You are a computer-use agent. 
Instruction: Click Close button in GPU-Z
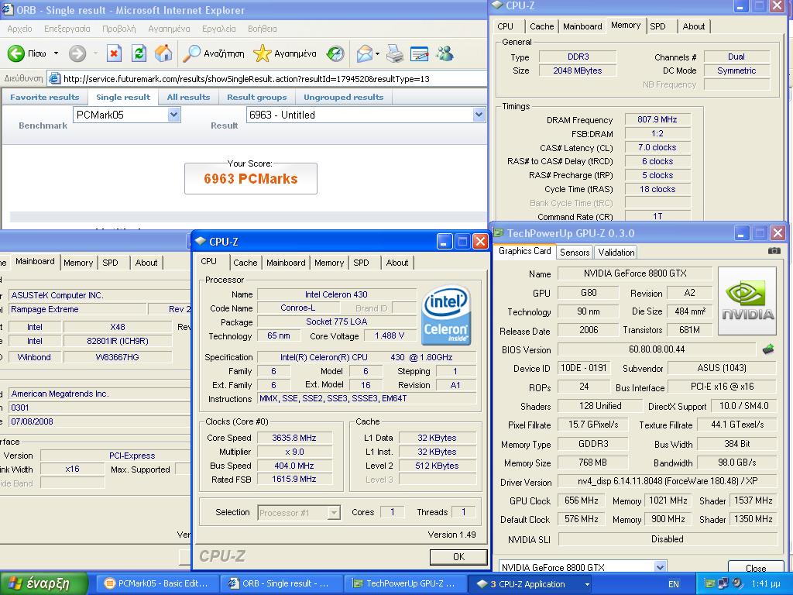pyautogui.click(x=756, y=568)
